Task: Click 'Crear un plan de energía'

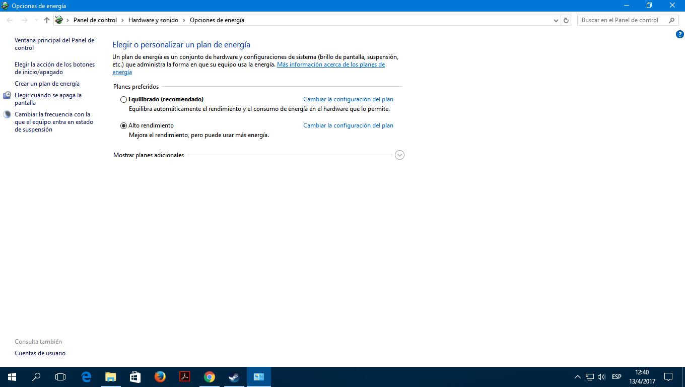Action: click(x=47, y=84)
